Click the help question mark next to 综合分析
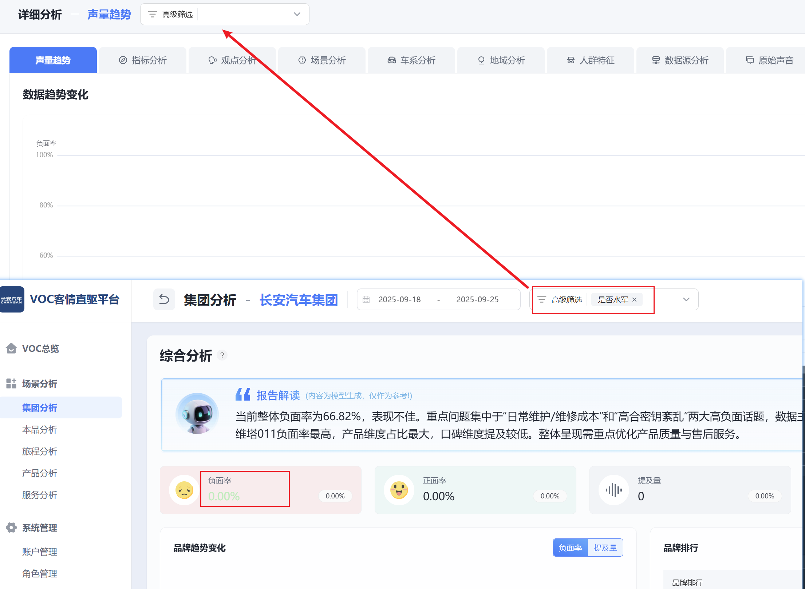 (x=222, y=355)
